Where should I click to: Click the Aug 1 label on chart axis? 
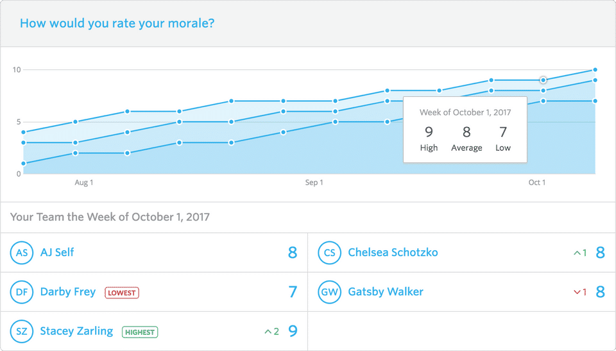pyautogui.click(x=84, y=183)
